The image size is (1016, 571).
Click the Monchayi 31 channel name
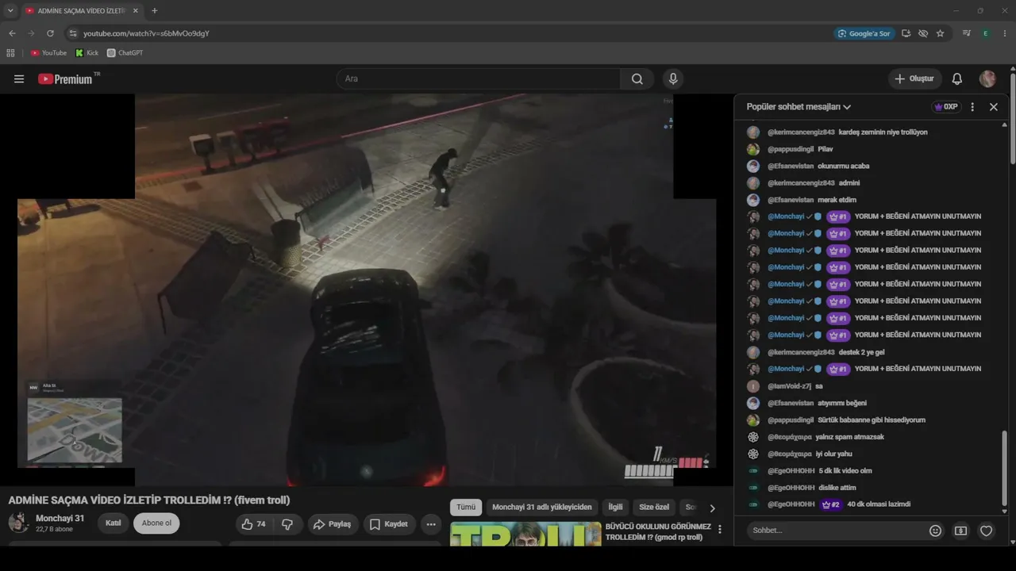tap(60, 519)
